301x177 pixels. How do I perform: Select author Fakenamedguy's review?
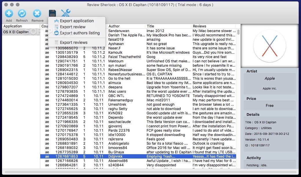click(x=121, y=100)
